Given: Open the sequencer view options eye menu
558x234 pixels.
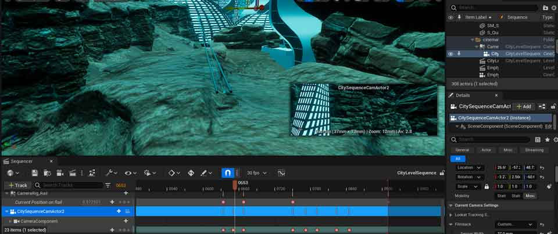Looking at the screenshot, I should coord(131,173).
